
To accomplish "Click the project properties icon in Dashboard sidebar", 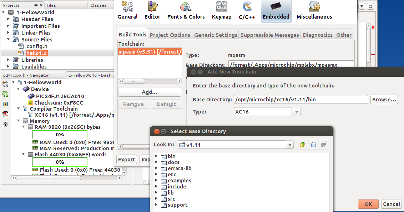I will [x=5, y=84].
